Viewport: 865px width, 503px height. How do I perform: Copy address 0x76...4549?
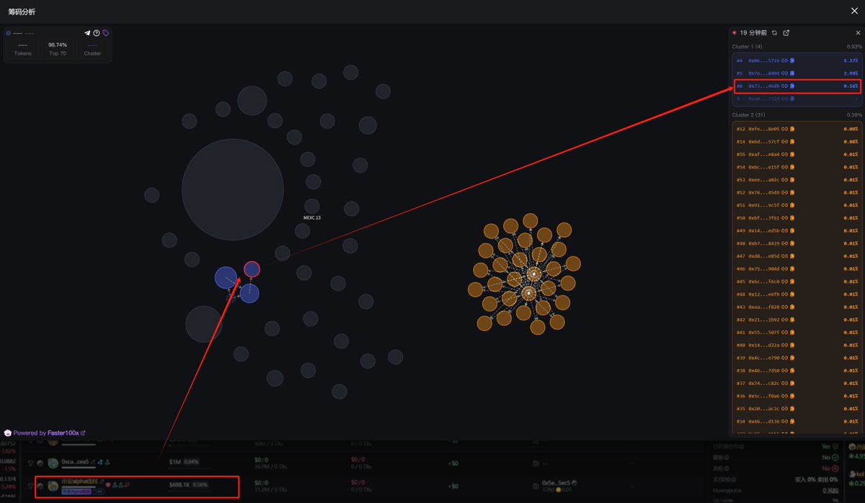tap(791, 192)
